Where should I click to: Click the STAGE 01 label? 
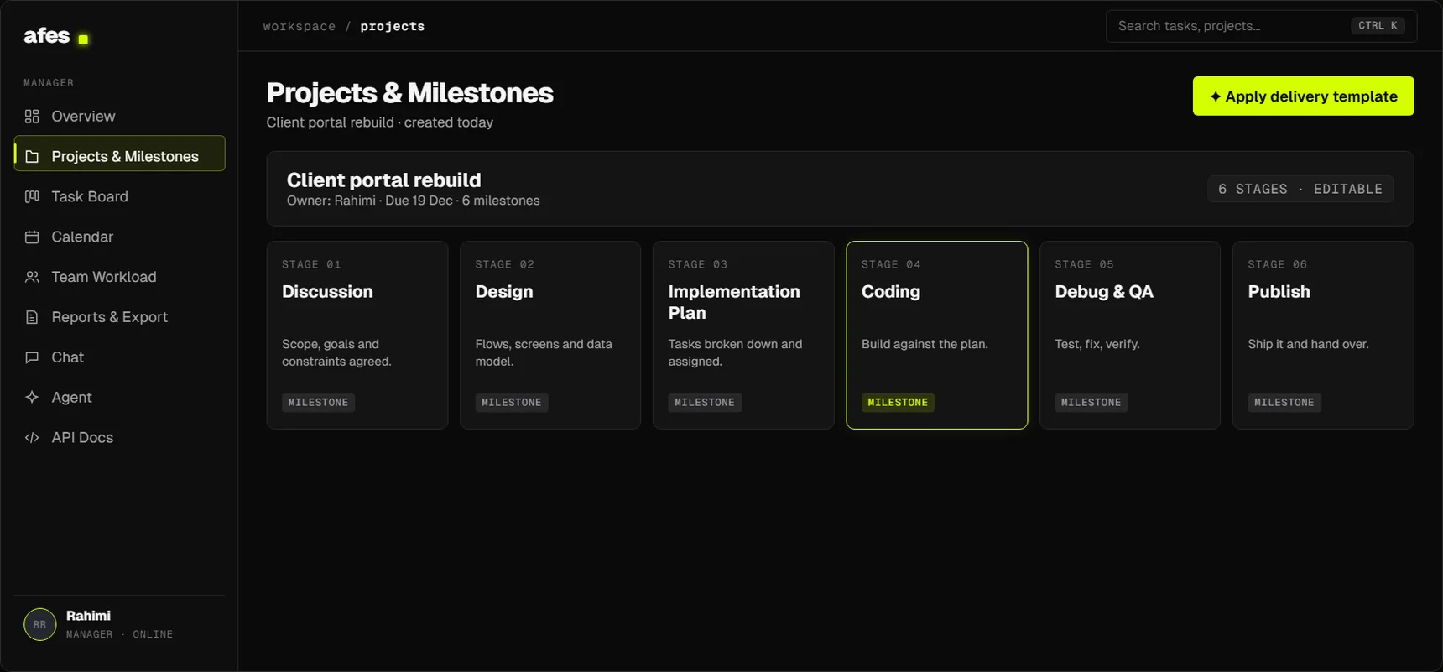coord(311,264)
